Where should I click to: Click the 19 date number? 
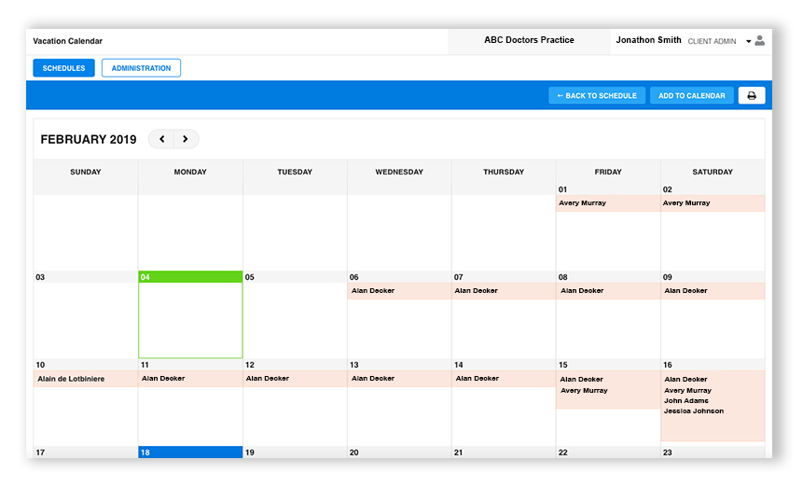(x=249, y=452)
